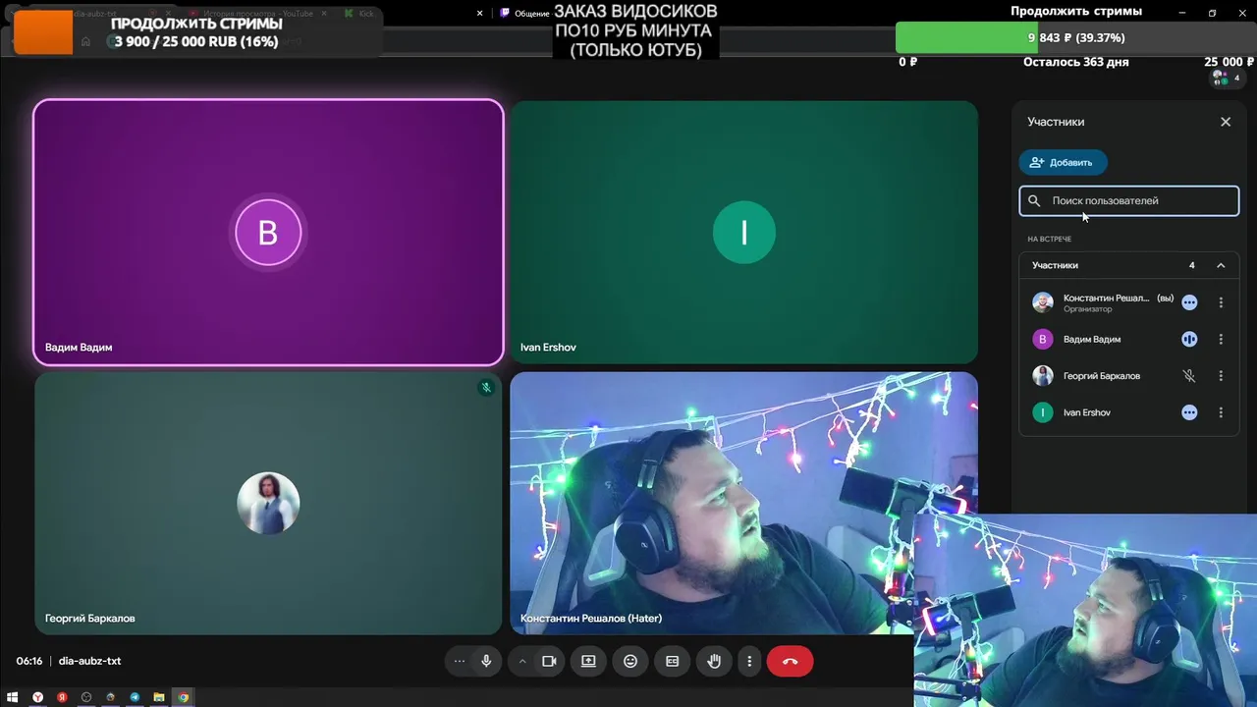Viewport: 1257px width, 707px height.
Task: Select Ivan Ershov in participant list
Action: pyautogui.click(x=1129, y=412)
